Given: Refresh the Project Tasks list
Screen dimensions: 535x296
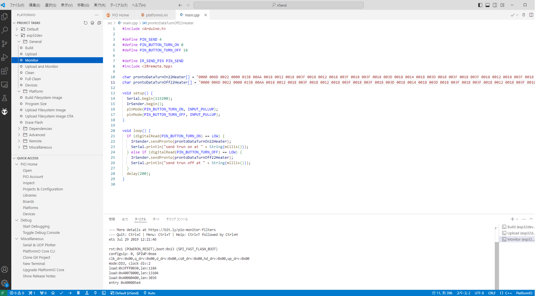Looking at the screenshot, I should tap(85, 23).
